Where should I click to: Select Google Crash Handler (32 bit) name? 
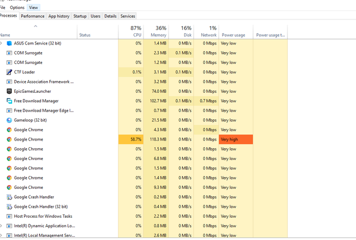pyautogui.click(x=41, y=207)
